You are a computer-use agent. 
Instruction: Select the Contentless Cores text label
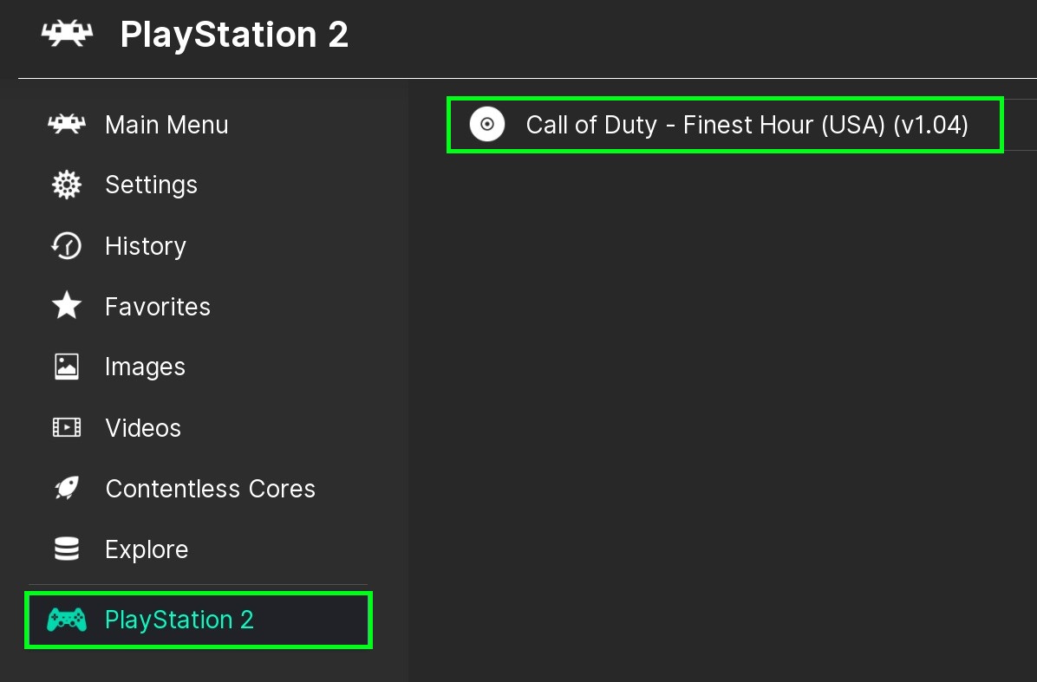(210, 489)
